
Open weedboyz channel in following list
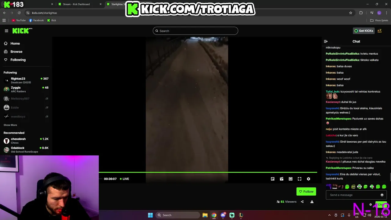pyautogui.click(x=26, y=116)
